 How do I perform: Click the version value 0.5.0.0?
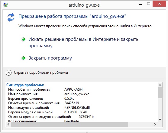(69, 99)
